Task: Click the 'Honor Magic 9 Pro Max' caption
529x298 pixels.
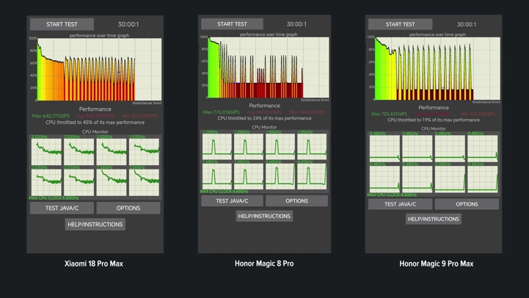Action: point(437,264)
